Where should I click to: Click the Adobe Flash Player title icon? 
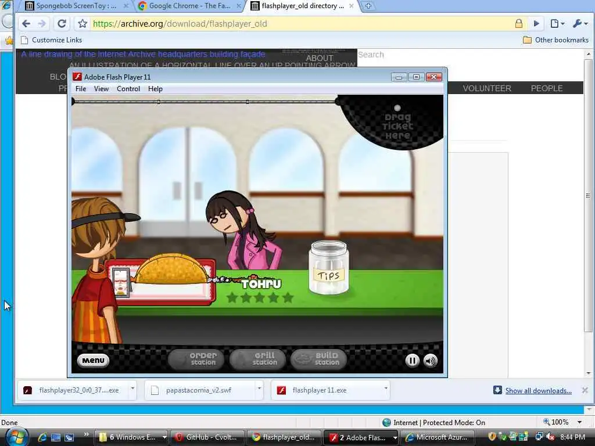coord(77,77)
